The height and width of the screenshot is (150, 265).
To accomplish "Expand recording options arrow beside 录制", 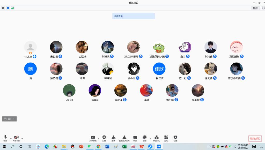I will pyautogui.click(x=150, y=139).
